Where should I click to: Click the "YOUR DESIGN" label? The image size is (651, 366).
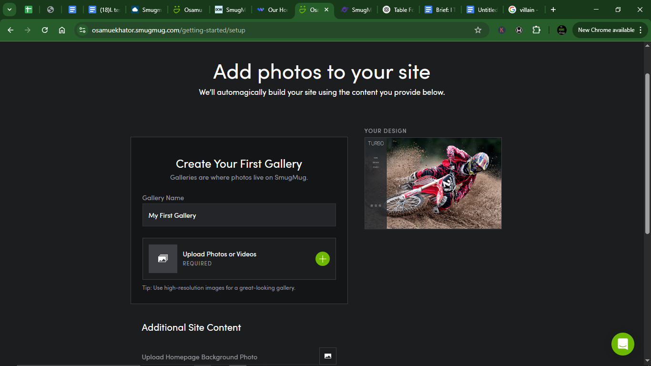386,131
